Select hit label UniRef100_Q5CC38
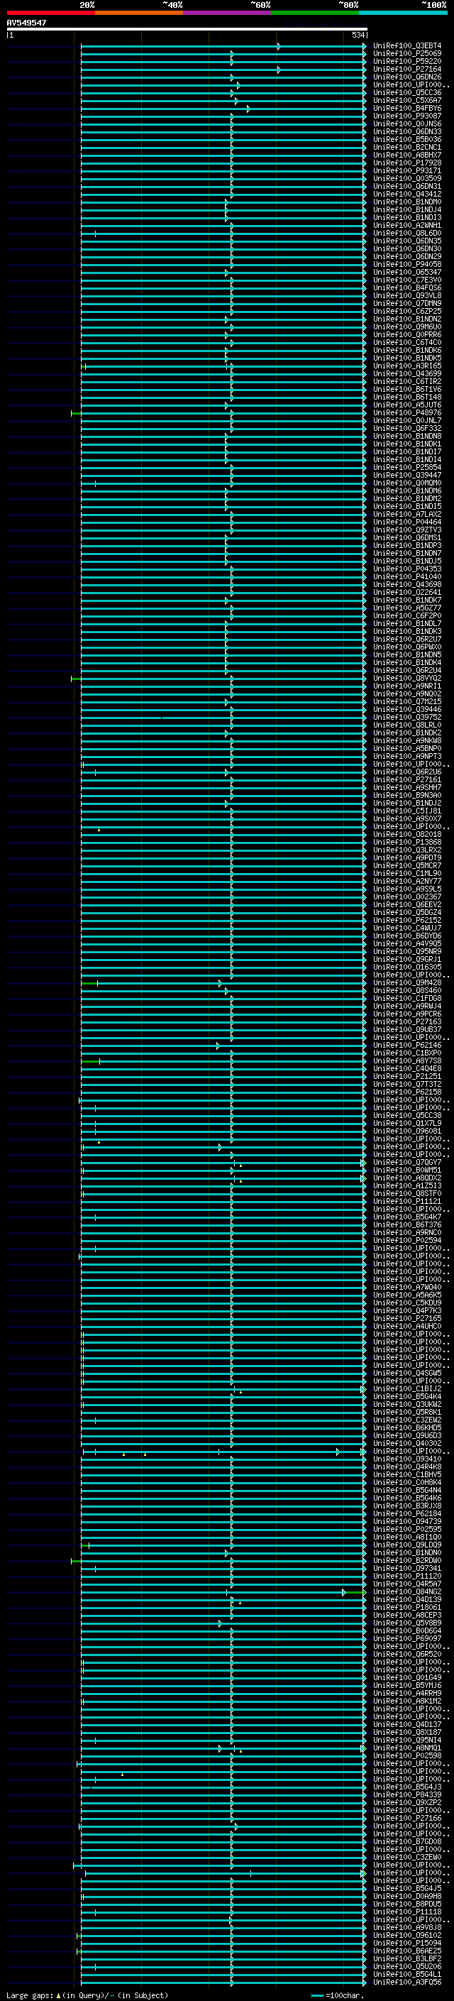 (406, 1115)
